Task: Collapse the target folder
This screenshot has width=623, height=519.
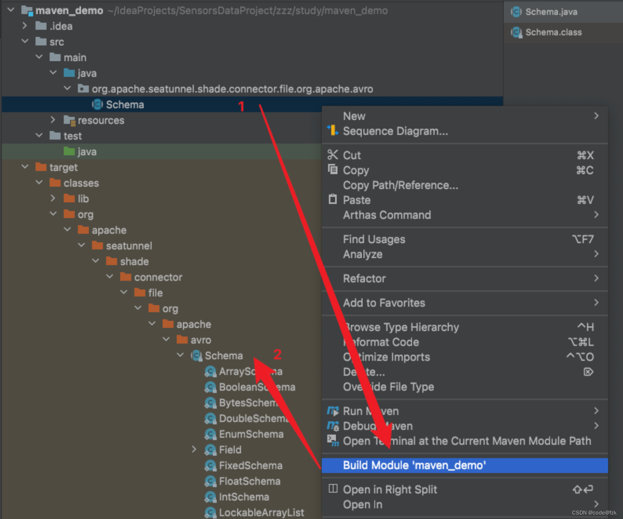Action: click(25, 167)
